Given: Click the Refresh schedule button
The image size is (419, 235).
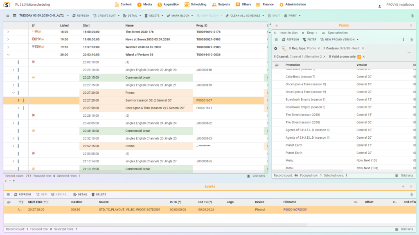Looking at the screenshot, I should point(81,16).
